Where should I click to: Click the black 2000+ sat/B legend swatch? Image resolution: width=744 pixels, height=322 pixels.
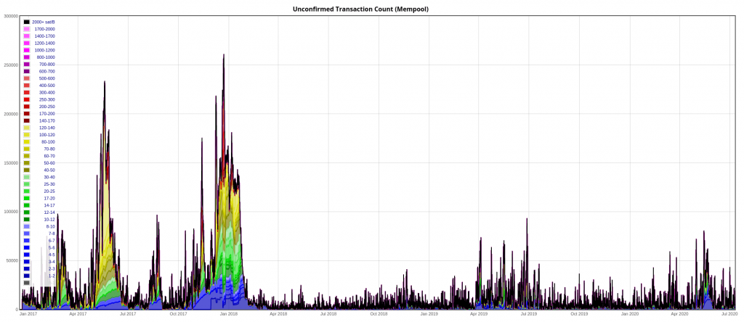27,22
